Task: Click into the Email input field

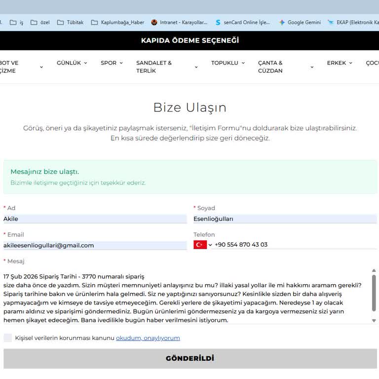Action: point(95,245)
